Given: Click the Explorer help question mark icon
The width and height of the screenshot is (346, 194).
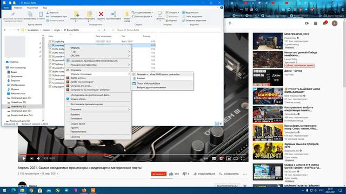Looking at the screenshot, I should [221, 8].
